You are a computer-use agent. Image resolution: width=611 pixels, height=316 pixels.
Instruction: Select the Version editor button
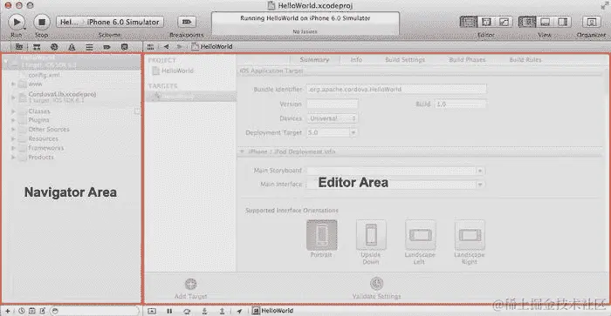click(504, 22)
